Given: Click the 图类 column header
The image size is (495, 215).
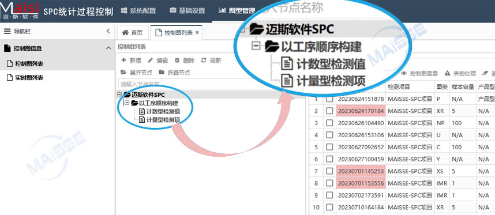Looking at the screenshot, I should click(442, 86).
